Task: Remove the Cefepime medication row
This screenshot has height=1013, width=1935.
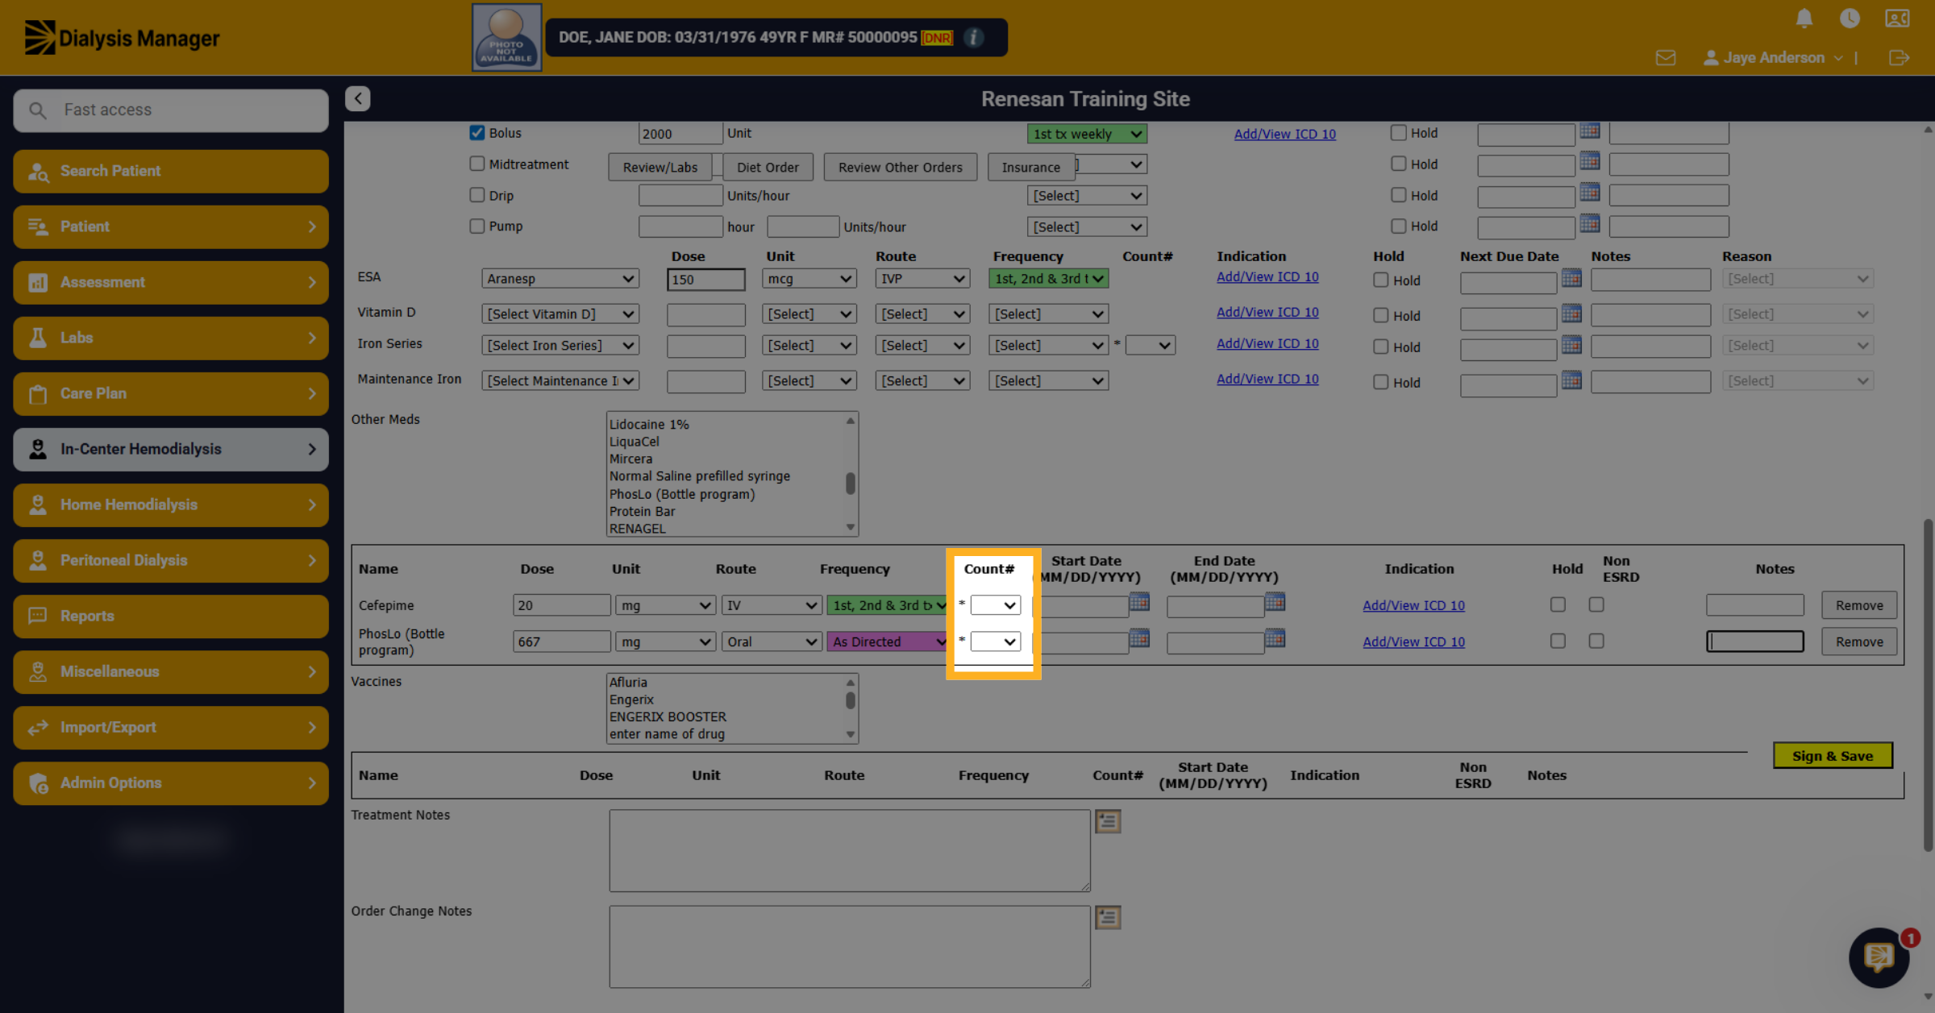Action: (1859, 605)
